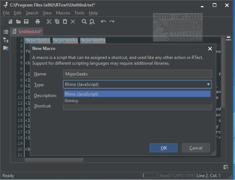Open the file system side panel icon
235x180 pixels.
point(6,48)
